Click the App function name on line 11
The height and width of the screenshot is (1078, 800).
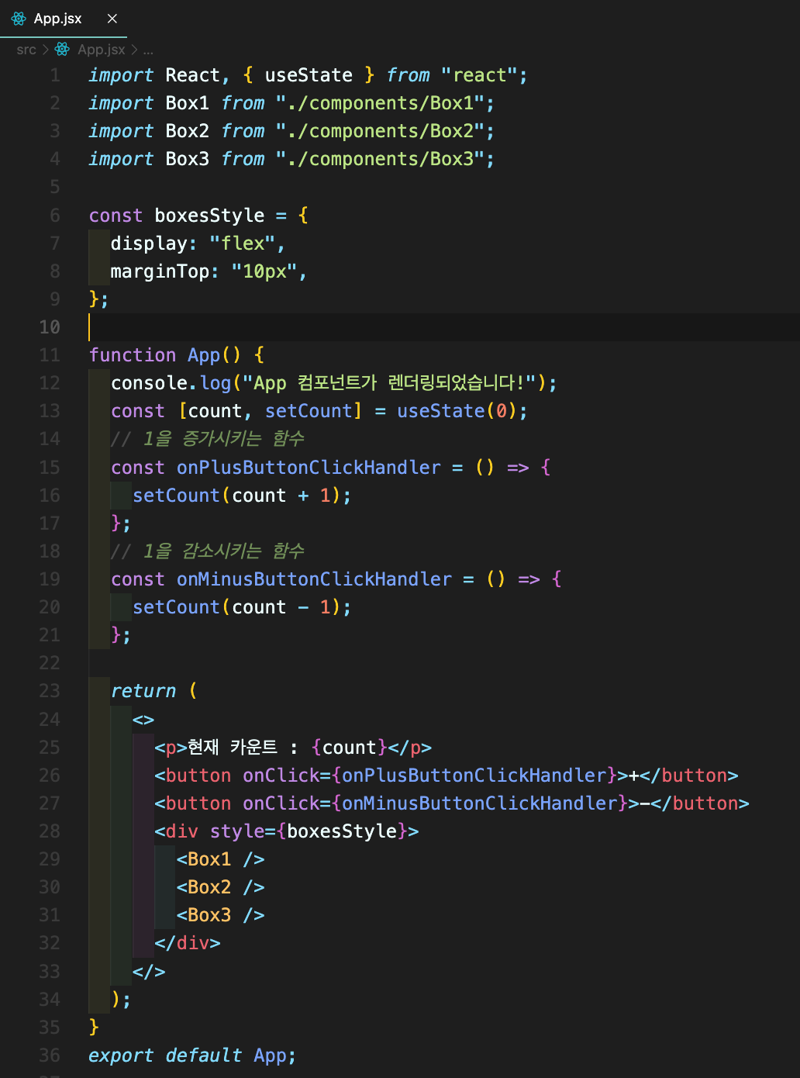[204, 355]
